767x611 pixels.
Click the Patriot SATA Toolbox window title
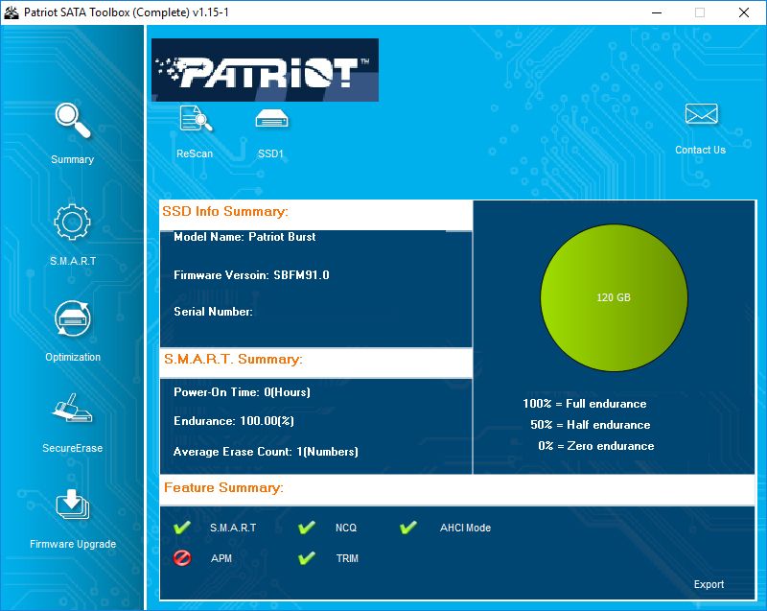point(127,12)
